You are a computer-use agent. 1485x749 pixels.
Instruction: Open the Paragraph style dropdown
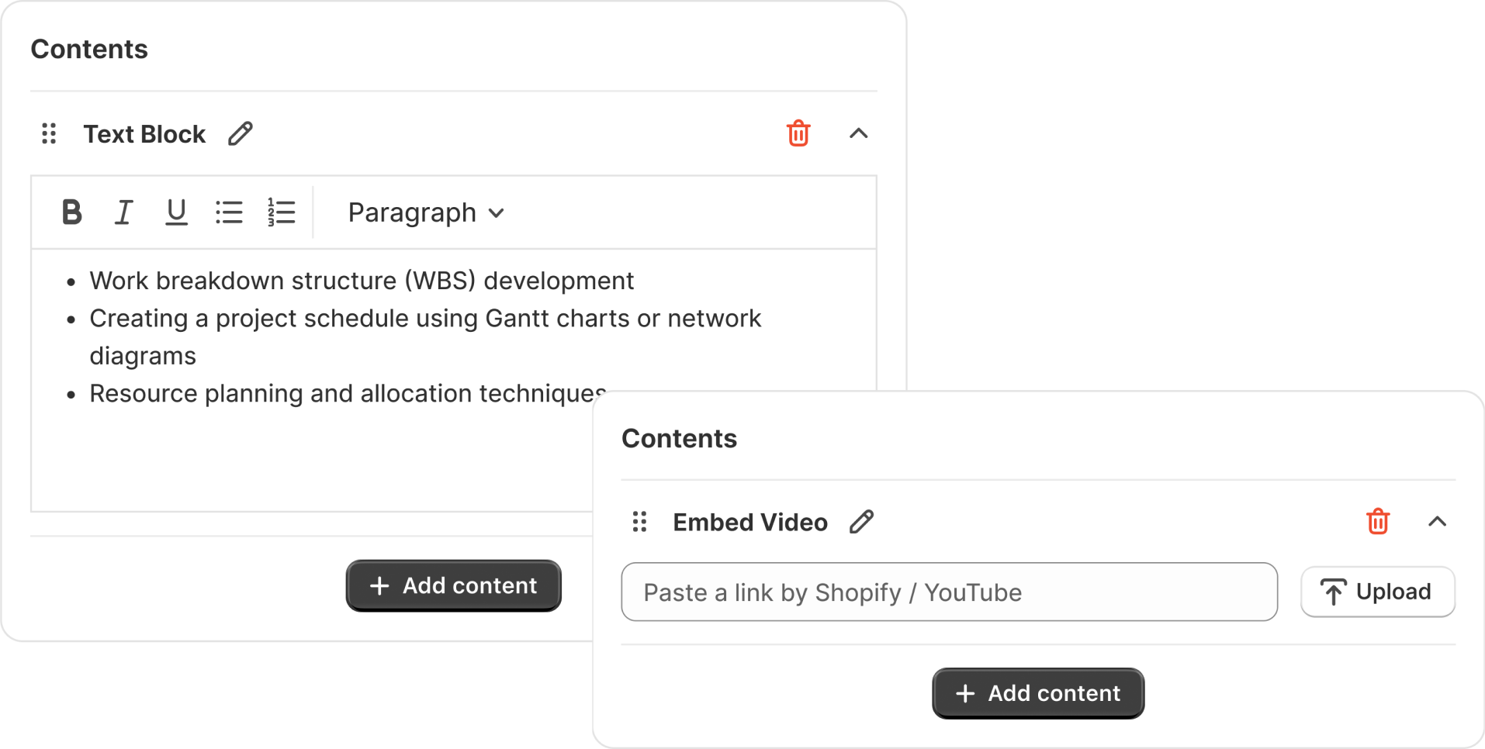click(x=426, y=212)
